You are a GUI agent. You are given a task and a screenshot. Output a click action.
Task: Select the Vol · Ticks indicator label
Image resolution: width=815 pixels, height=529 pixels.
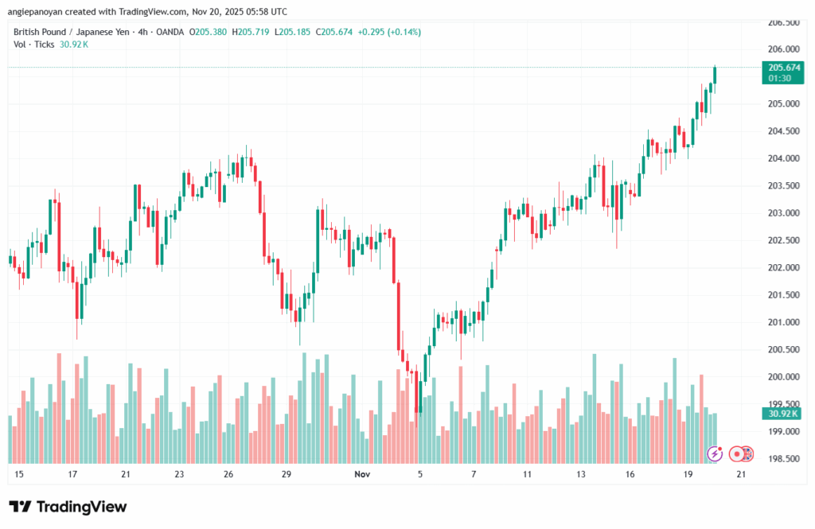pos(34,45)
